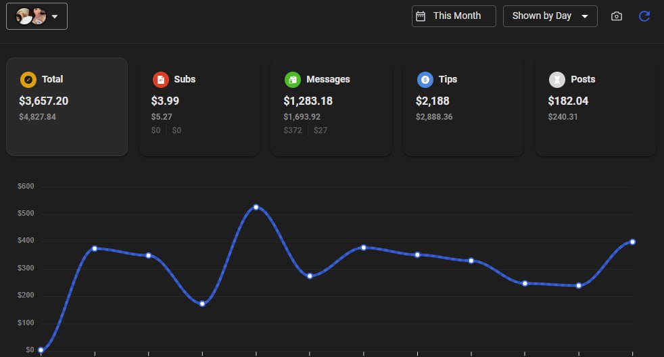
Task: Select the Messages earnings card
Action: 331,107
